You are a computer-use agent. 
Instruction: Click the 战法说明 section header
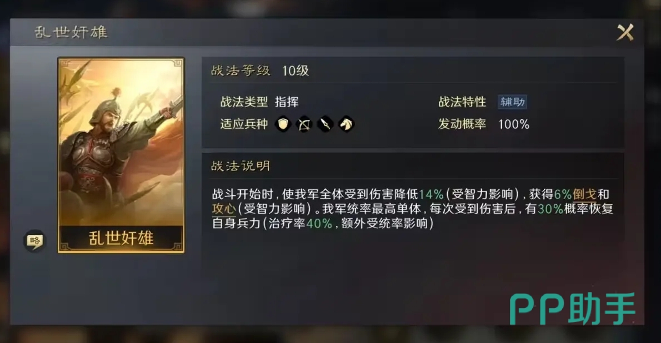tap(241, 166)
